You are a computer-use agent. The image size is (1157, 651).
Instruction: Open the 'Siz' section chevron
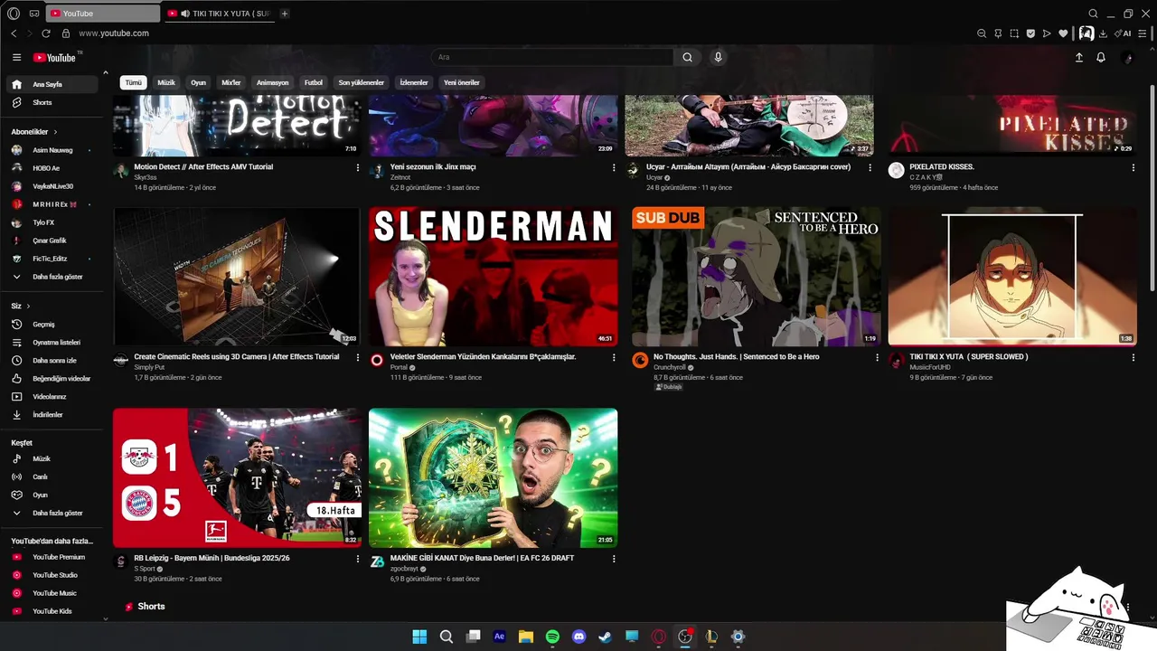[28, 306]
